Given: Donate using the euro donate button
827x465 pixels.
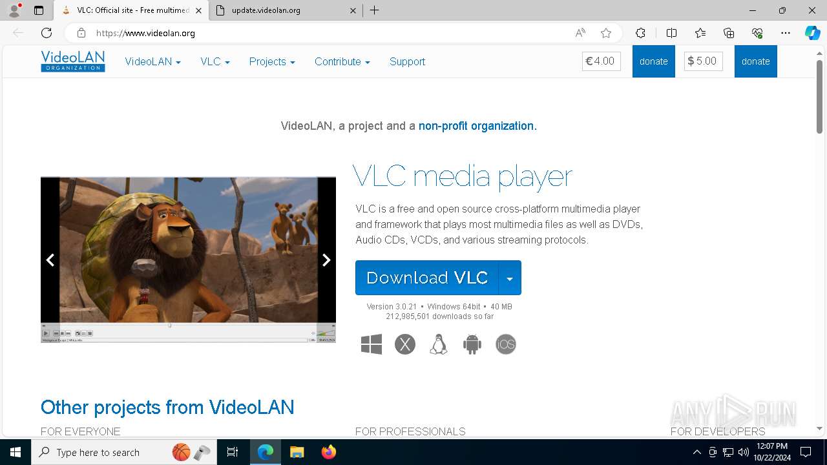Looking at the screenshot, I should click(654, 61).
